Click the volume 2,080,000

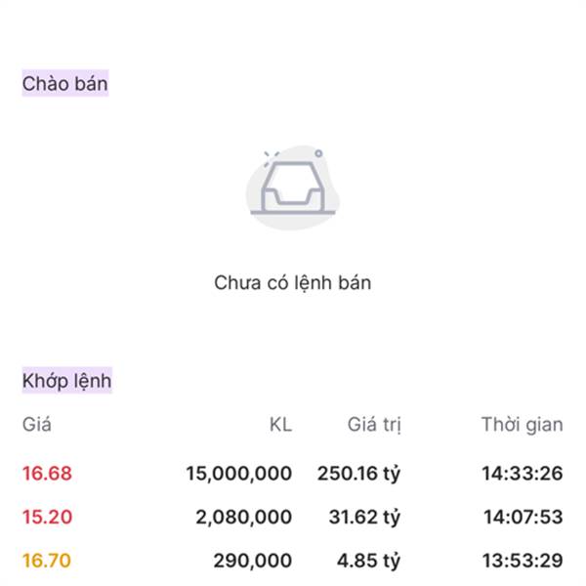tap(244, 517)
